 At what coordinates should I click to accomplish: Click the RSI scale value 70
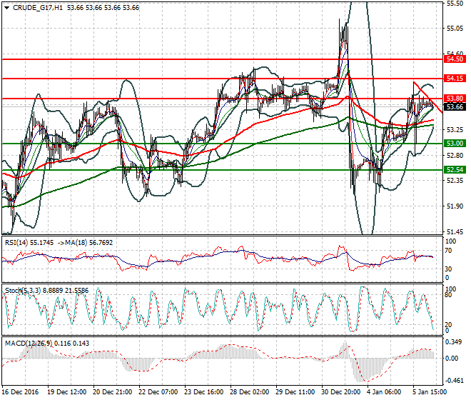(x=448, y=251)
